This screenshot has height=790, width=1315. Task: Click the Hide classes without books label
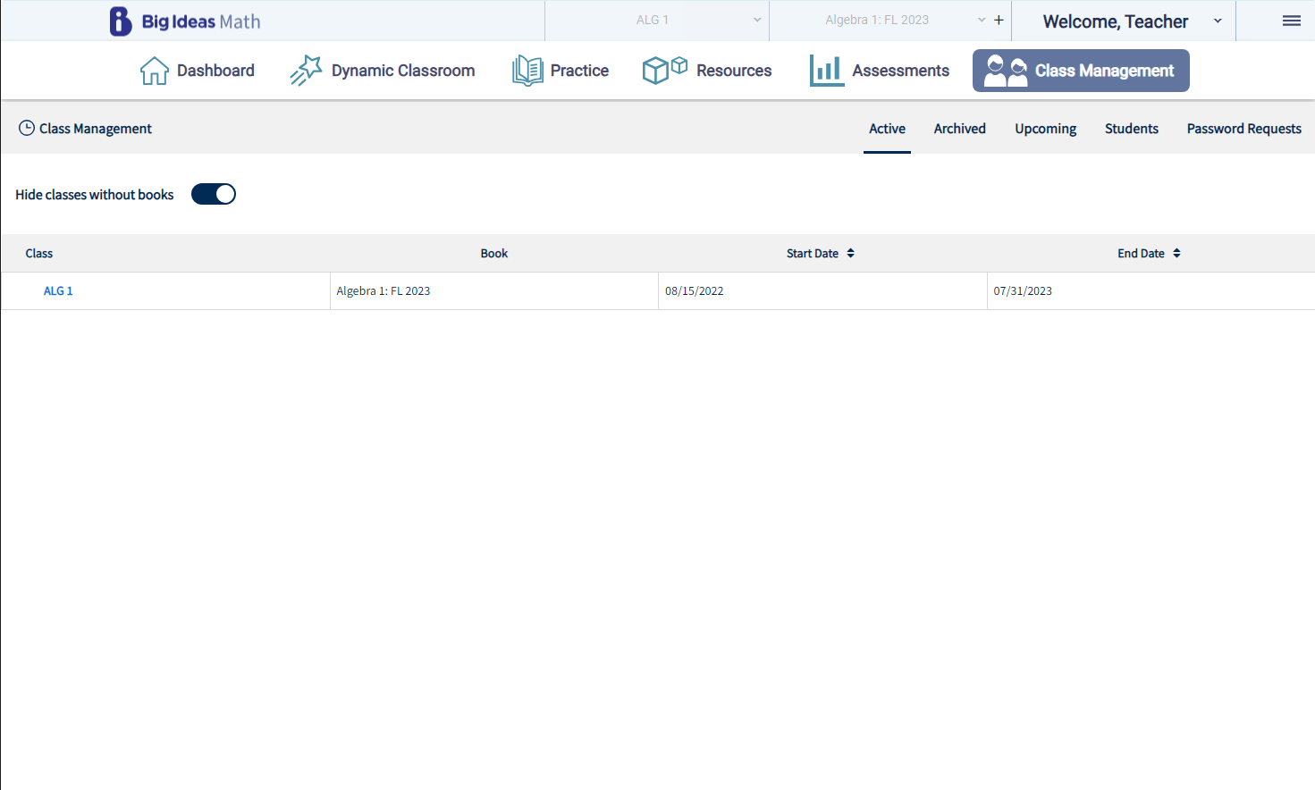(95, 195)
